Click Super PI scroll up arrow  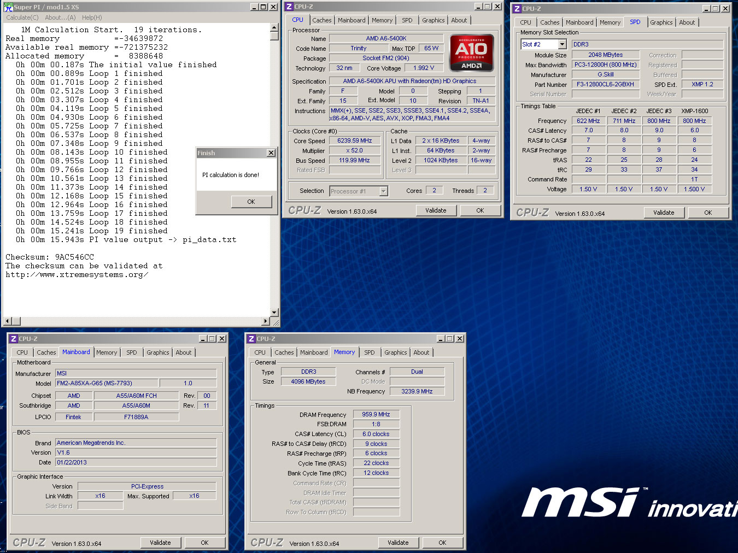click(274, 27)
